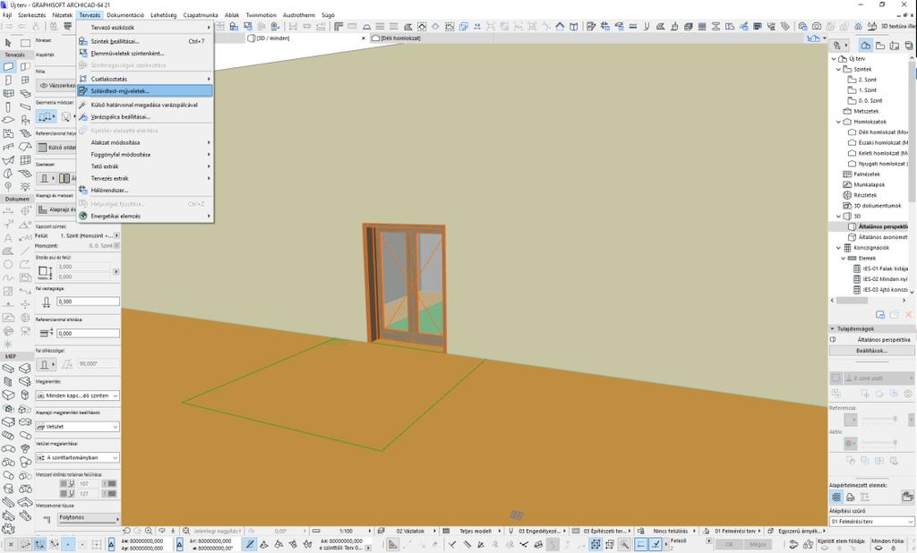
Task: Click the rightmost icon in Alapértelmezett elemek row
Action: click(x=907, y=497)
